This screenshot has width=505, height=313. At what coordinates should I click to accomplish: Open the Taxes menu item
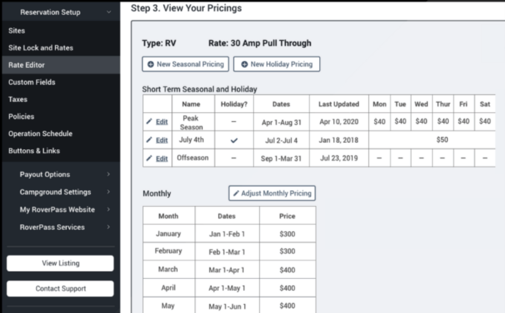click(18, 99)
